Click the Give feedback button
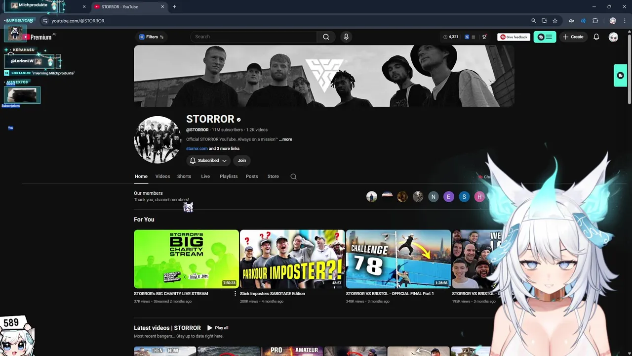632x356 pixels. click(x=513, y=37)
